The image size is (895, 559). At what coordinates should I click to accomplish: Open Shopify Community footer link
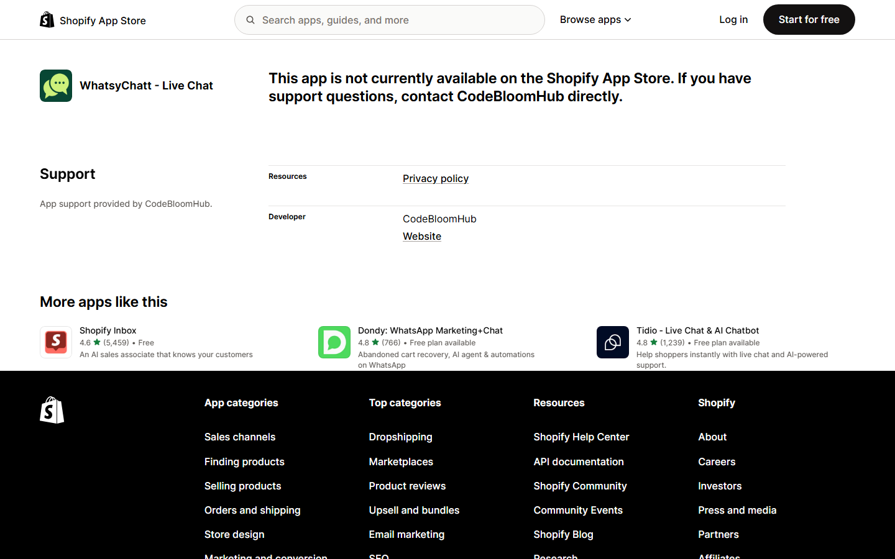click(580, 486)
